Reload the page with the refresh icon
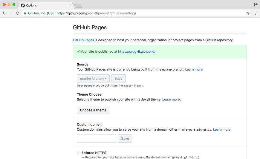The height and width of the screenshot is (159, 260). 18,13
